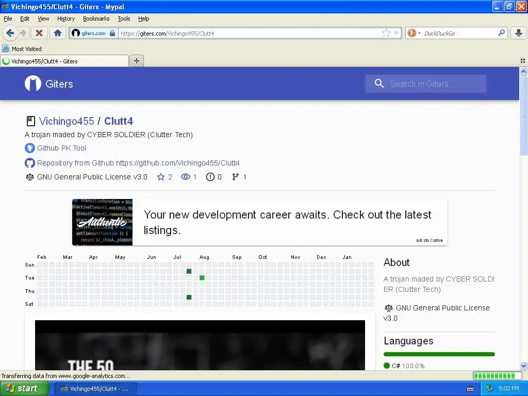
Task: Click the open issues icon
Action: [x=210, y=177]
